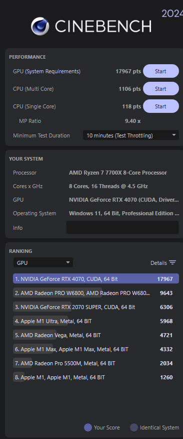Click the RANKING section header

coord(20,251)
